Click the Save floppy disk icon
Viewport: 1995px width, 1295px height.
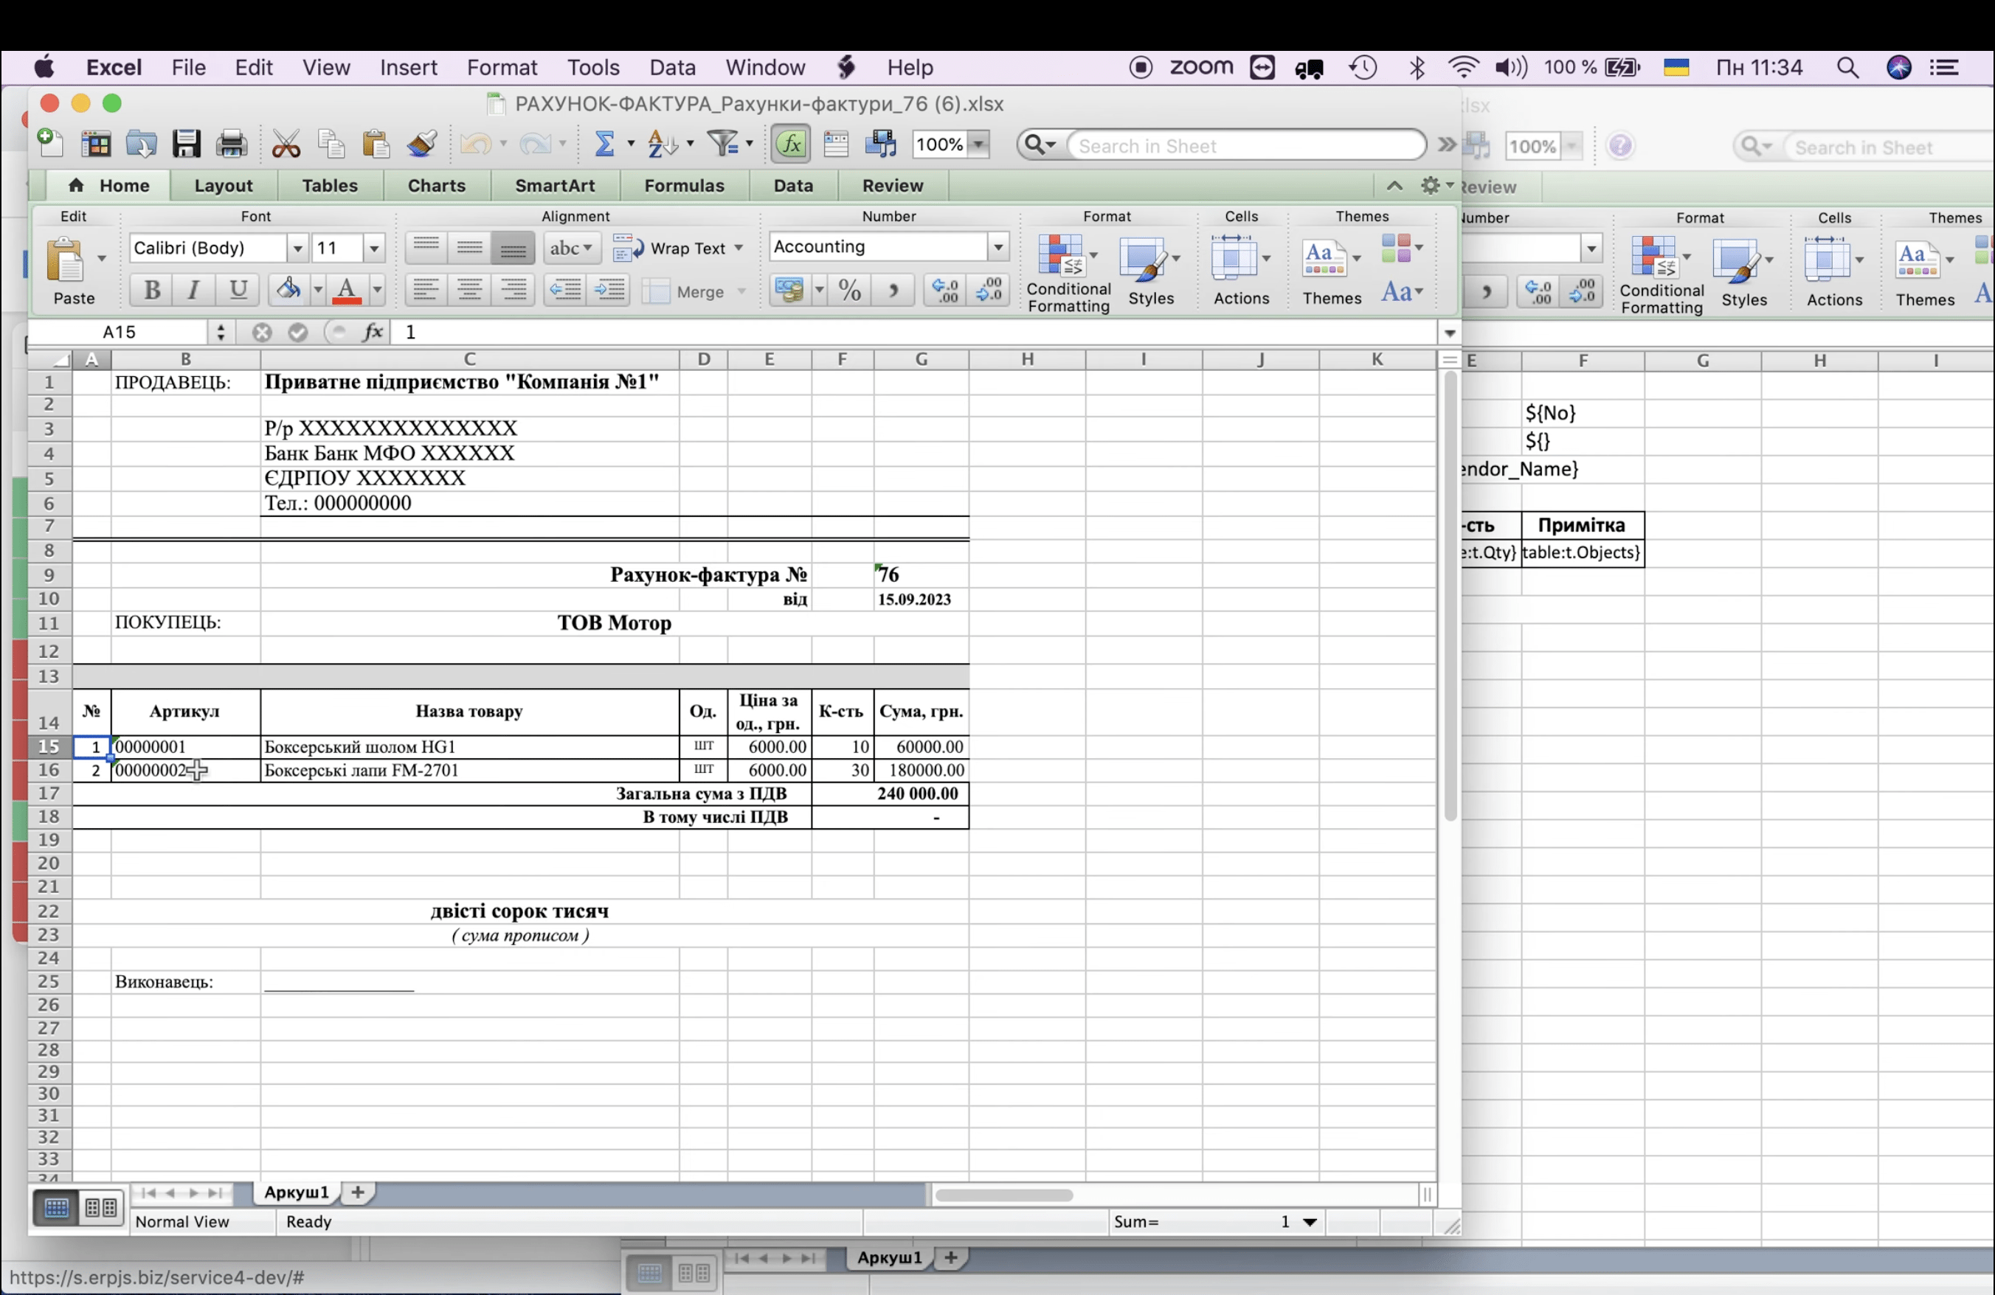click(186, 145)
